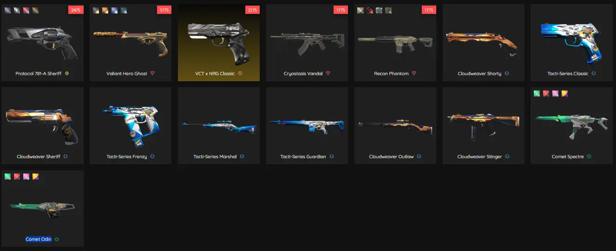Click the 2475 price badge on Protocol Sheriff
The width and height of the screenshot is (616, 251).
[x=76, y=10]
